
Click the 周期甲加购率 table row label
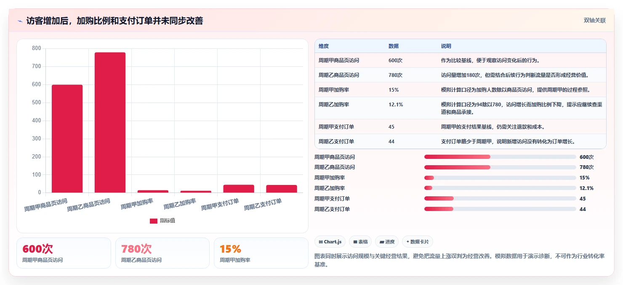tap(334, 90)
